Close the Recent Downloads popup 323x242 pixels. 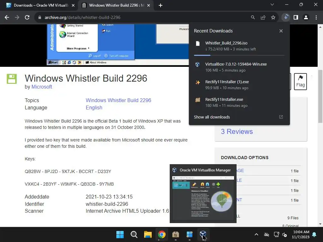pyautogui.click(x=281, y=31)
